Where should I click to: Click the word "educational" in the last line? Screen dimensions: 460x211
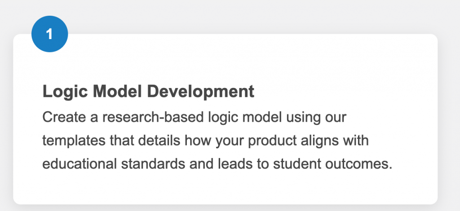point(79,163)
